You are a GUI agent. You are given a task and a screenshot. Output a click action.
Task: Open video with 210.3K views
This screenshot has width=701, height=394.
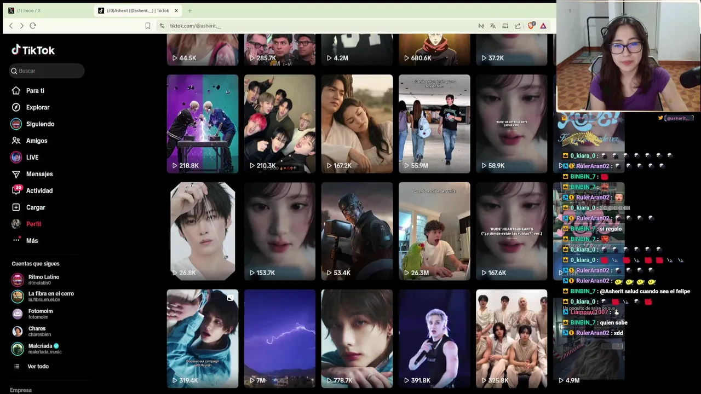280,124
